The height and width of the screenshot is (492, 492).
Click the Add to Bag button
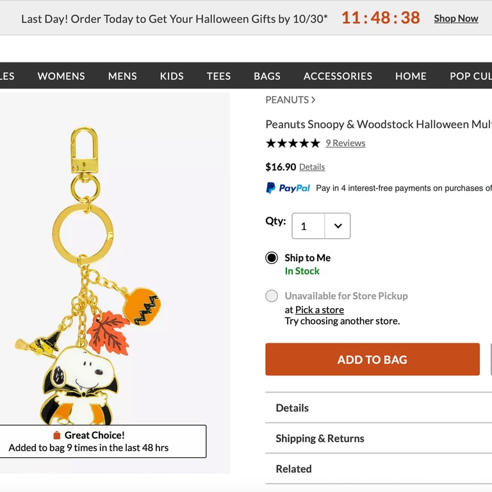pos(372,359)
